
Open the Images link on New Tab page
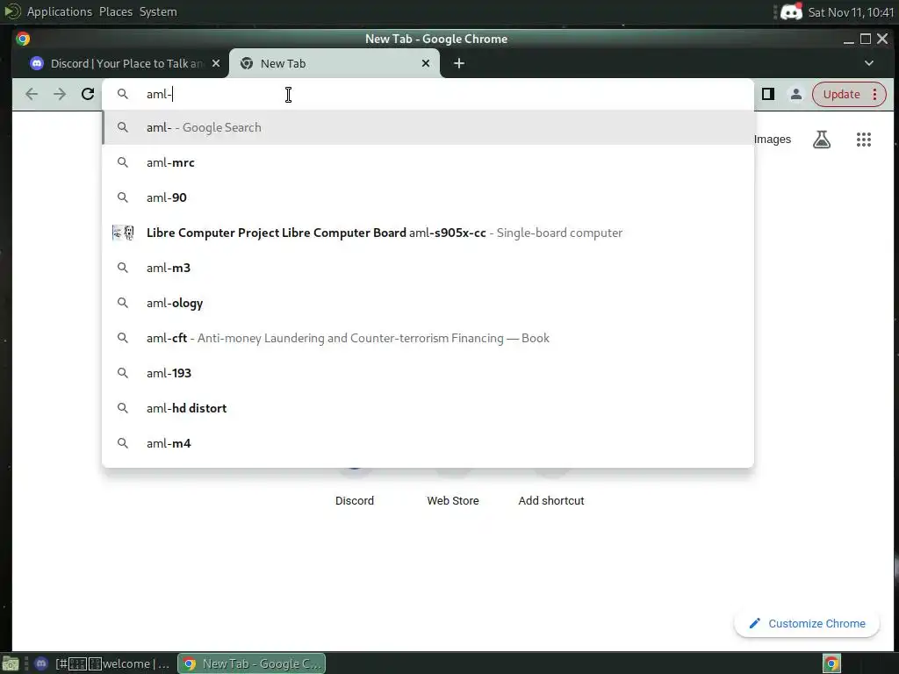click(x=773, y=140)
